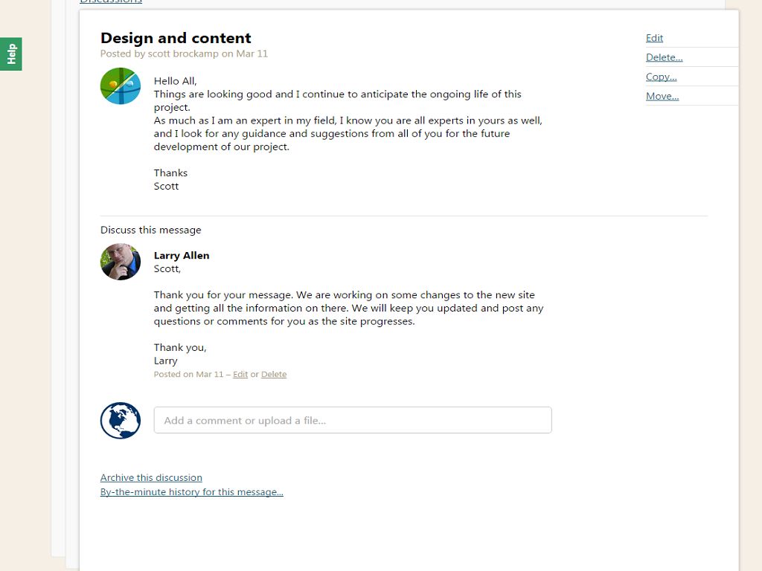The image size is (762, 571).
Task: Click the Design and content title
Action: [x=176, y=38]
